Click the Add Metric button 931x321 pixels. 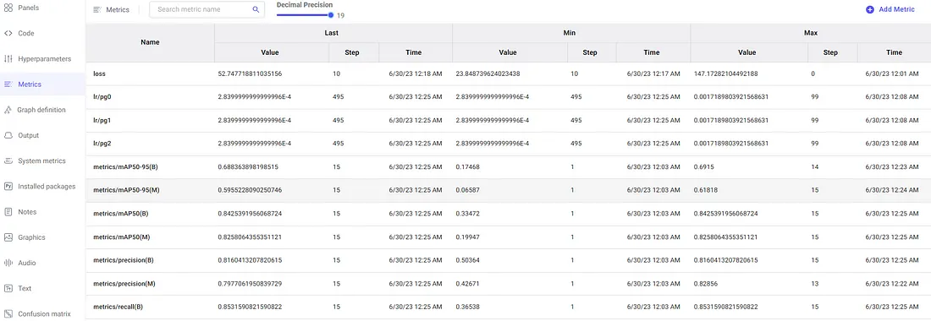[890, 9]
